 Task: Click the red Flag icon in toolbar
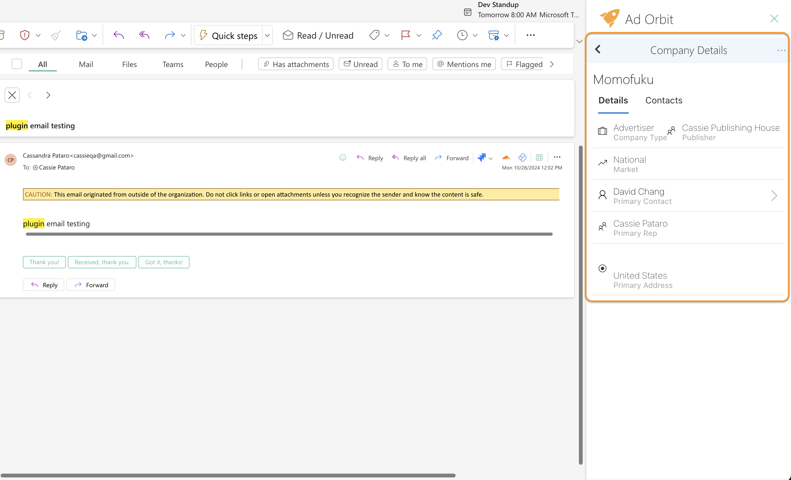point(406,35)
